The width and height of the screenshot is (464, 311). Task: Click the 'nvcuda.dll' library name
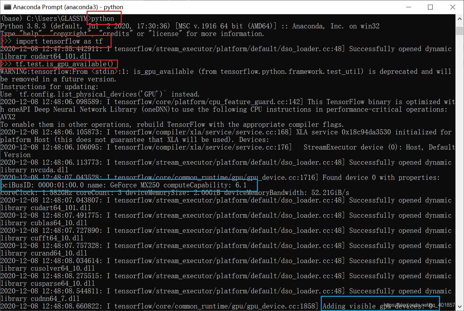49,170
